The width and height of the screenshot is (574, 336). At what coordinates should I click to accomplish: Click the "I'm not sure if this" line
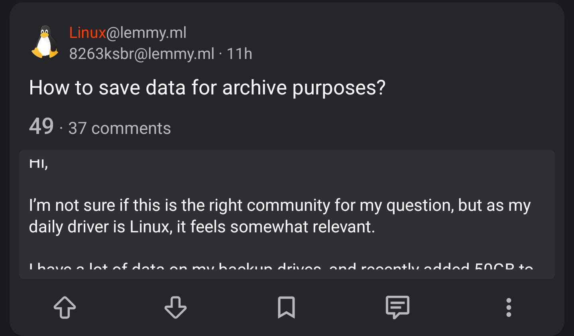pos(279,205)
